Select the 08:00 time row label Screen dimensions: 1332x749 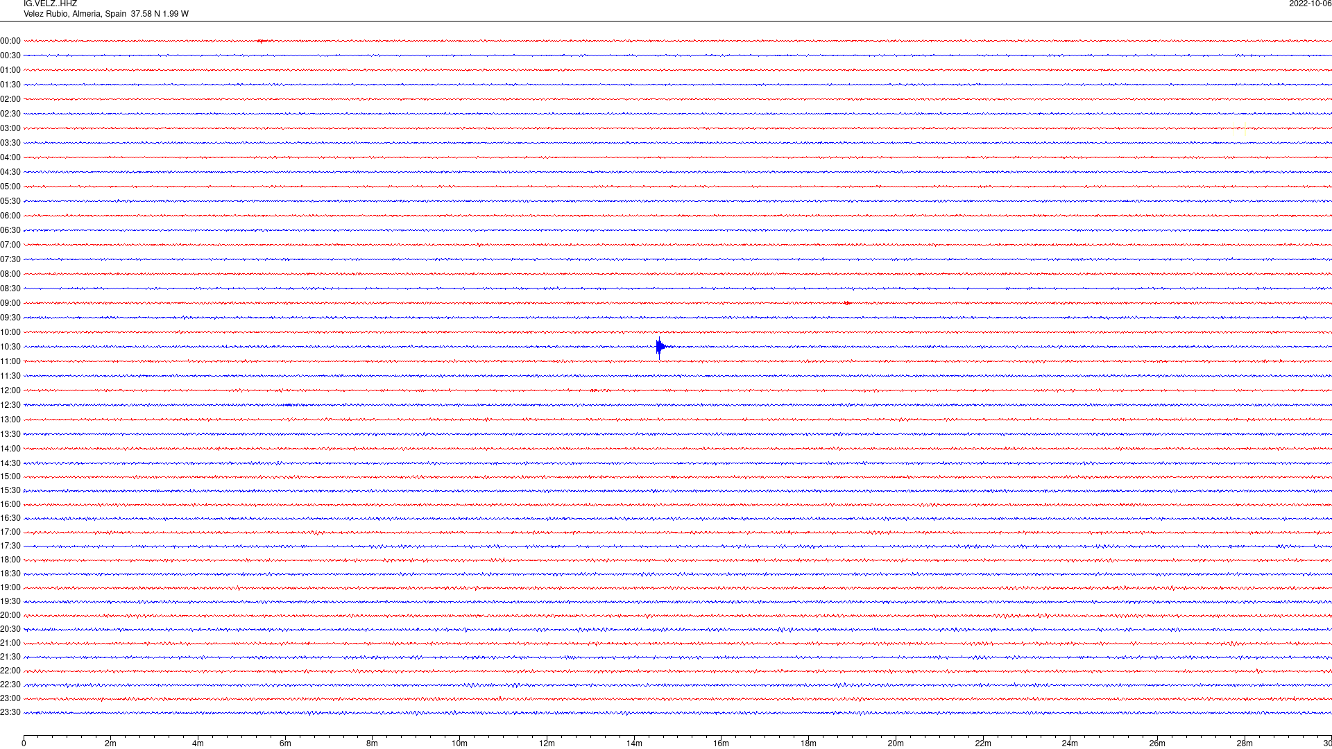click(x=10, y=274)
